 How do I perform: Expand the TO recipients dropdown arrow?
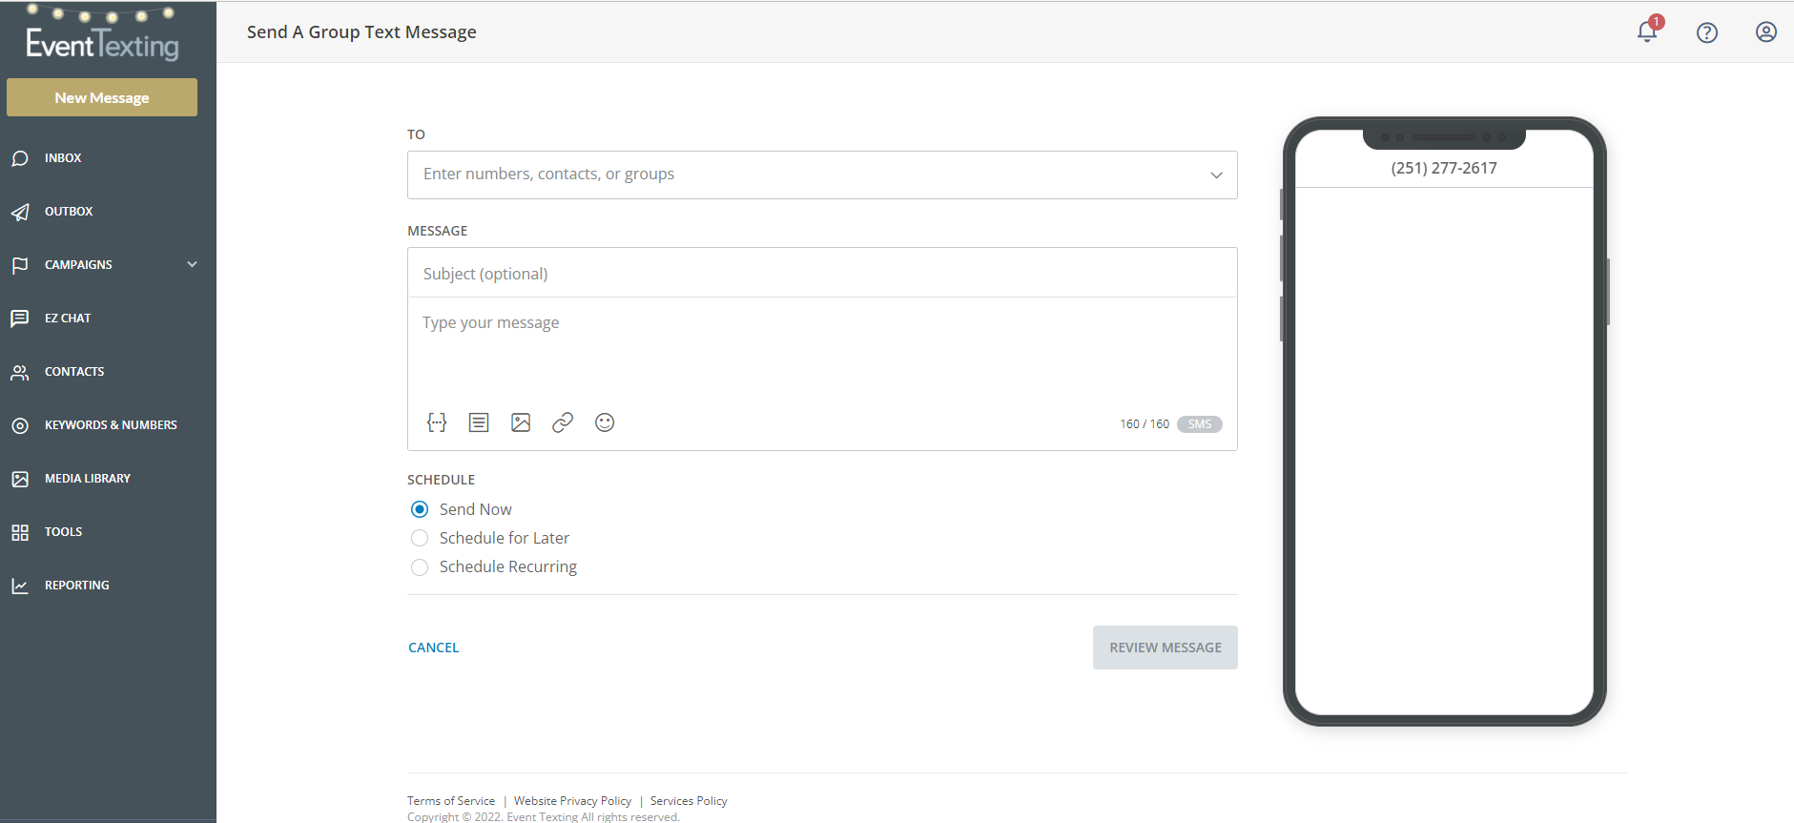pyautogui.click(x=1216, y=175)
